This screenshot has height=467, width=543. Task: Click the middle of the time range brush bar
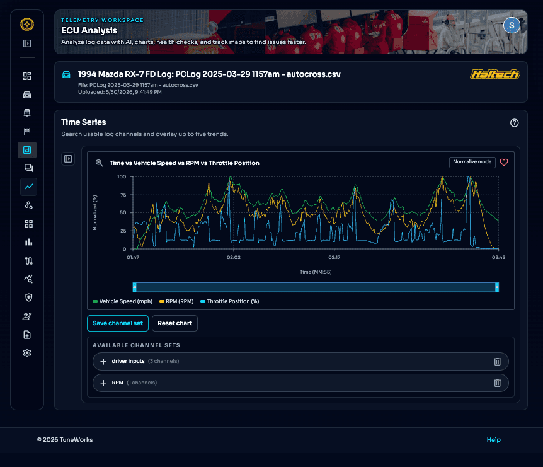pyautogui.click(x=316, y=287)
